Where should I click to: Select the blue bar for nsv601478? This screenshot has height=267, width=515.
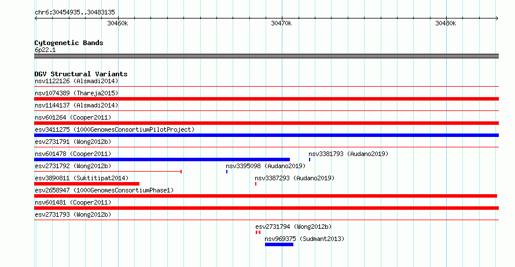click(162, 160)
